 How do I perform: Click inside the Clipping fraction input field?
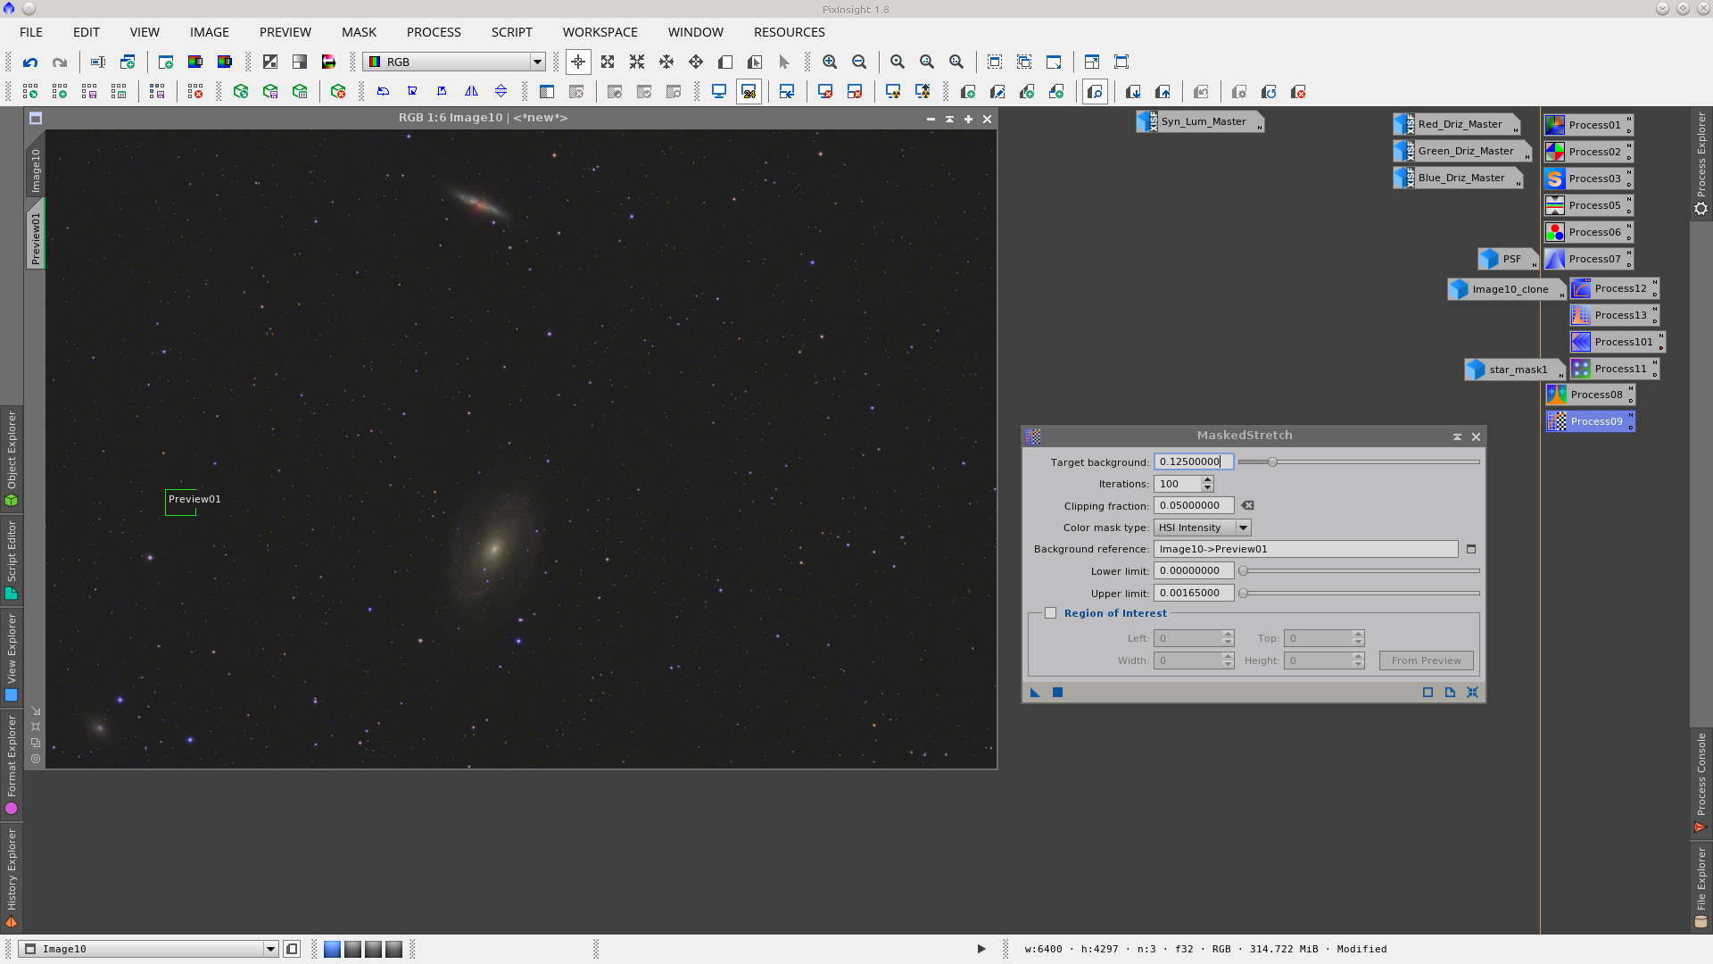[x=1193, y=505]
